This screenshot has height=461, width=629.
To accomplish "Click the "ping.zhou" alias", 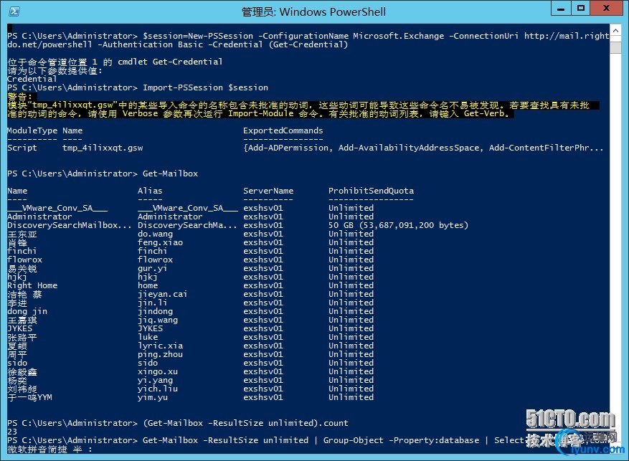I will (160, 354).
